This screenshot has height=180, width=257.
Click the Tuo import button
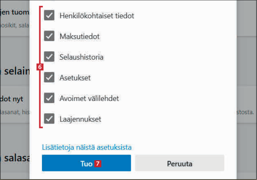(86, 163)
